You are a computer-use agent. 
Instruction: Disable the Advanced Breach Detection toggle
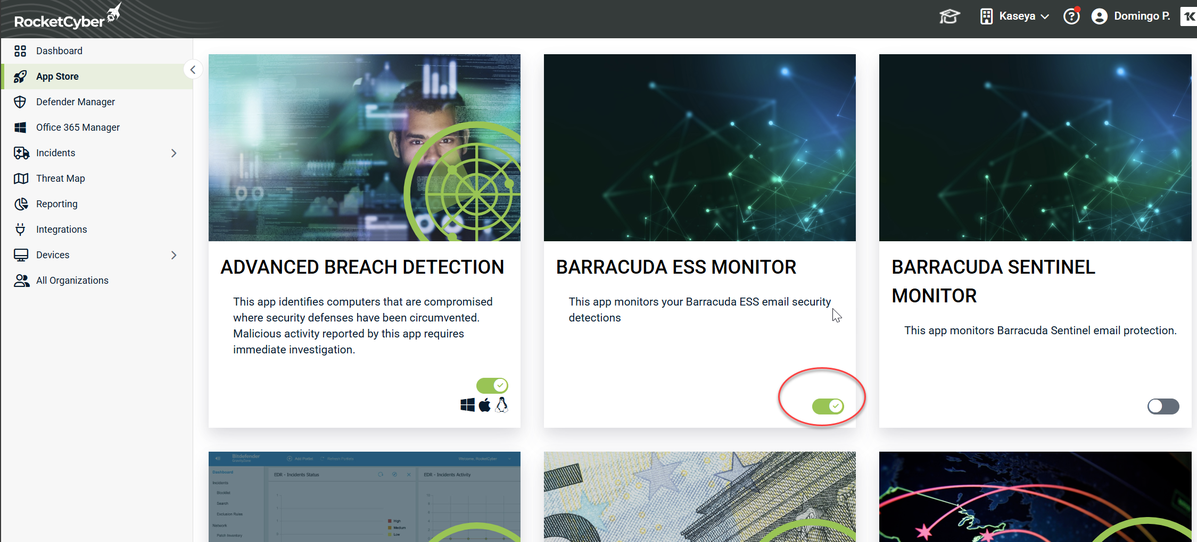492,385
